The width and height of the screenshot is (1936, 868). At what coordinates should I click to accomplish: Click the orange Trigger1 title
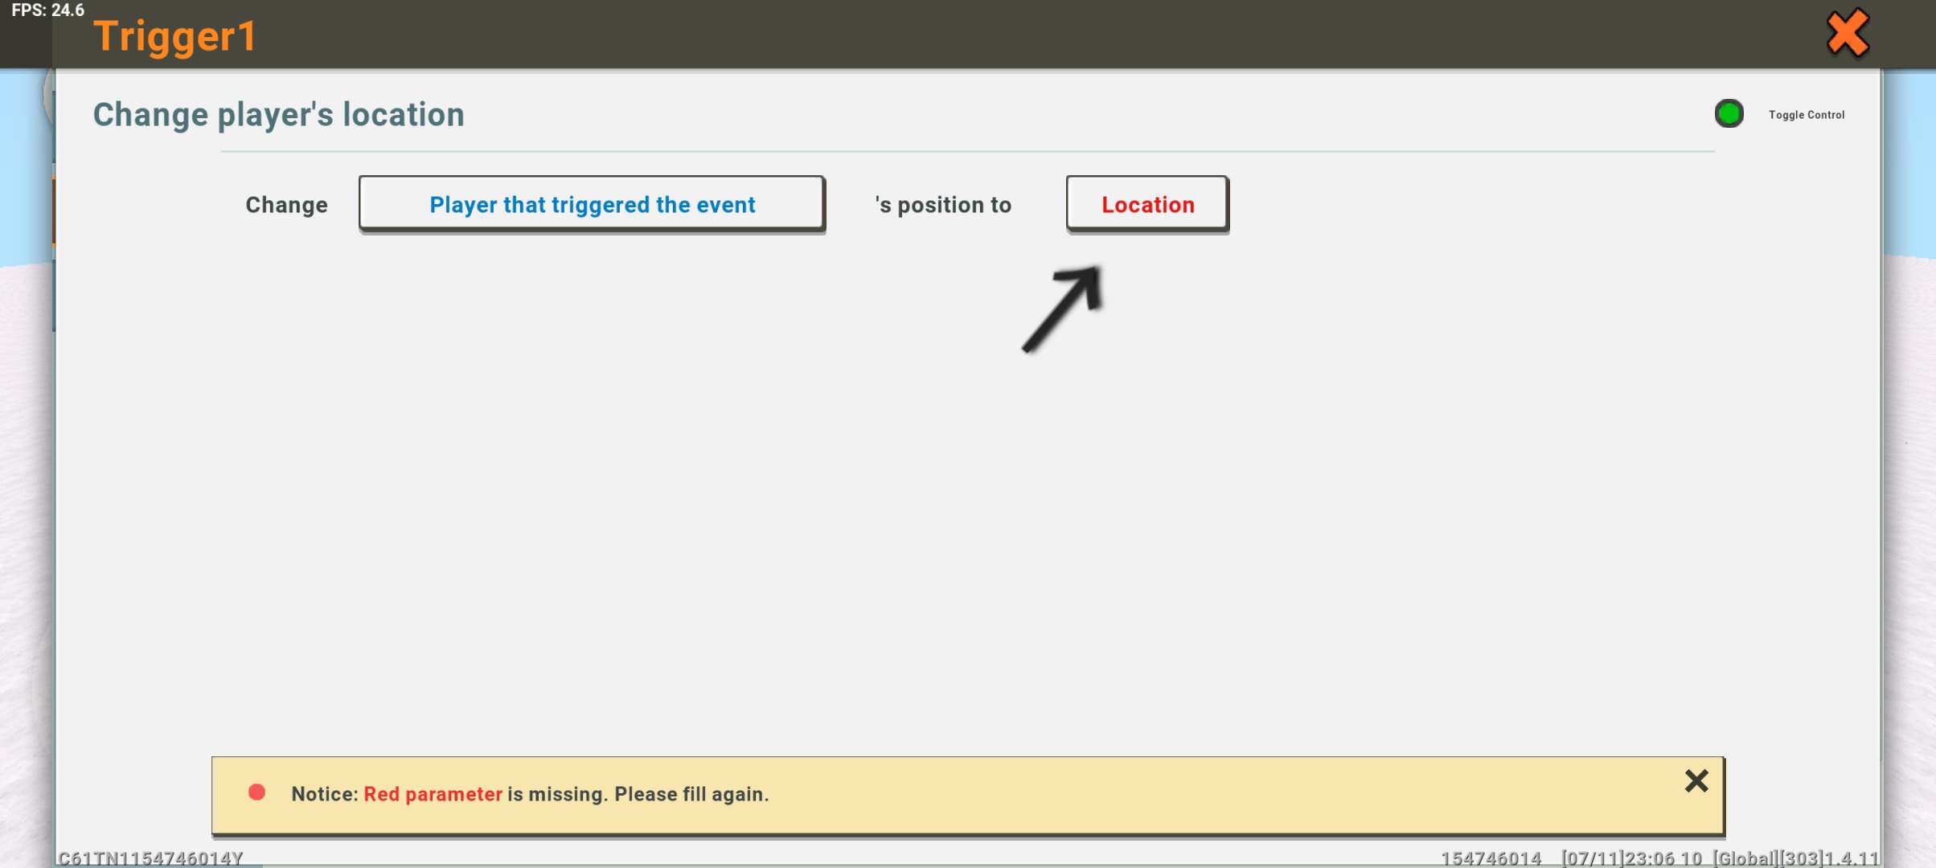point(174,37)
